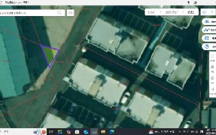The width and height of the screenshot is (216, 135).
Task: Open the first region dropdown in the breadcrumb
Action: (x=151, y=12)
